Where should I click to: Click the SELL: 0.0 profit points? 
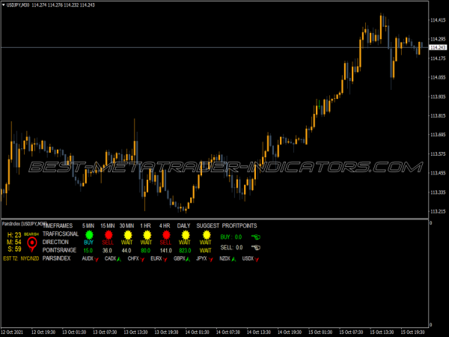pos(231,247)
